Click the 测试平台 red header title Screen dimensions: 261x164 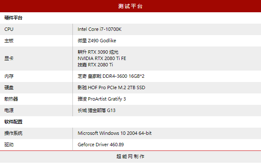[x=130, y=6]
